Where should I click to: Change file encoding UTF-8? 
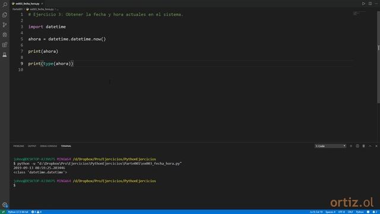341,212
